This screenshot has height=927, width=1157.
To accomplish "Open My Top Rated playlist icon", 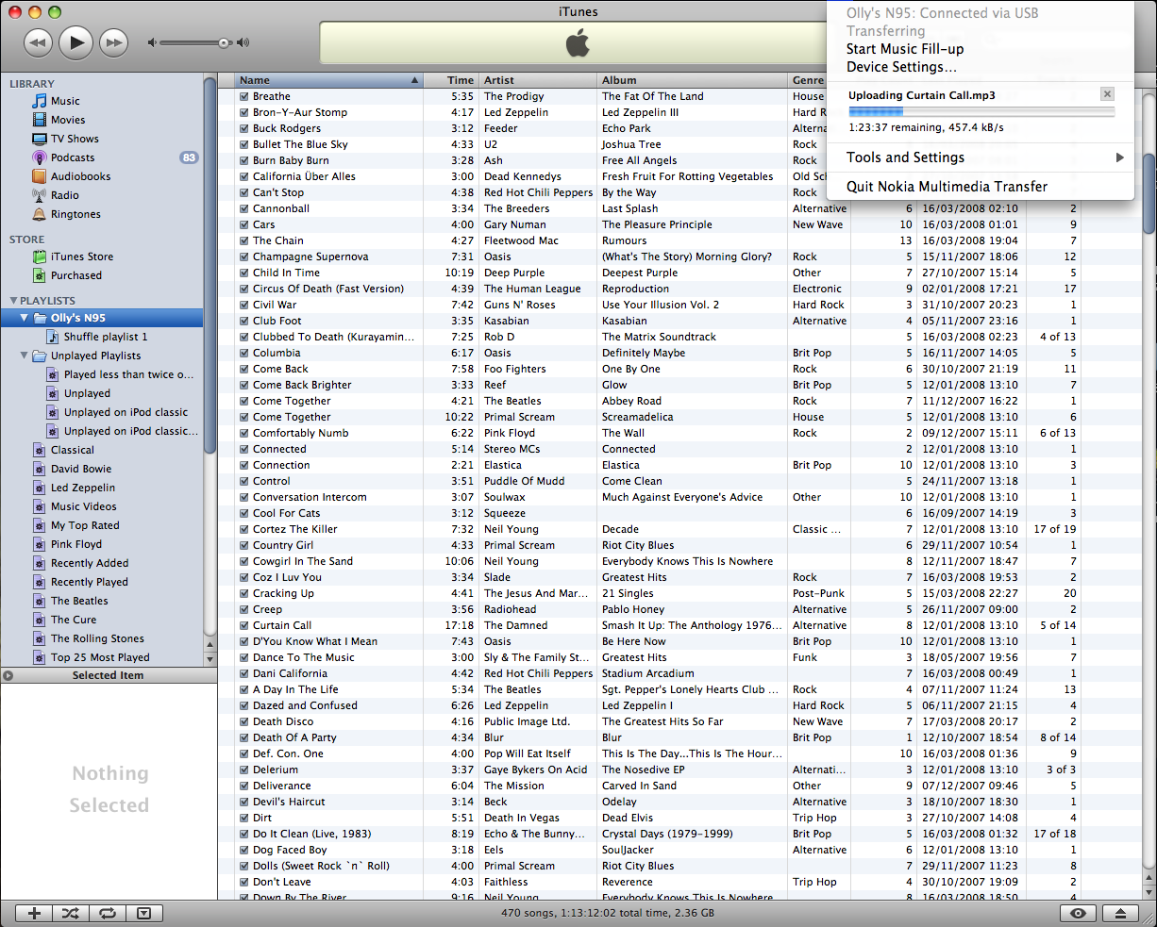I will 39,525.
